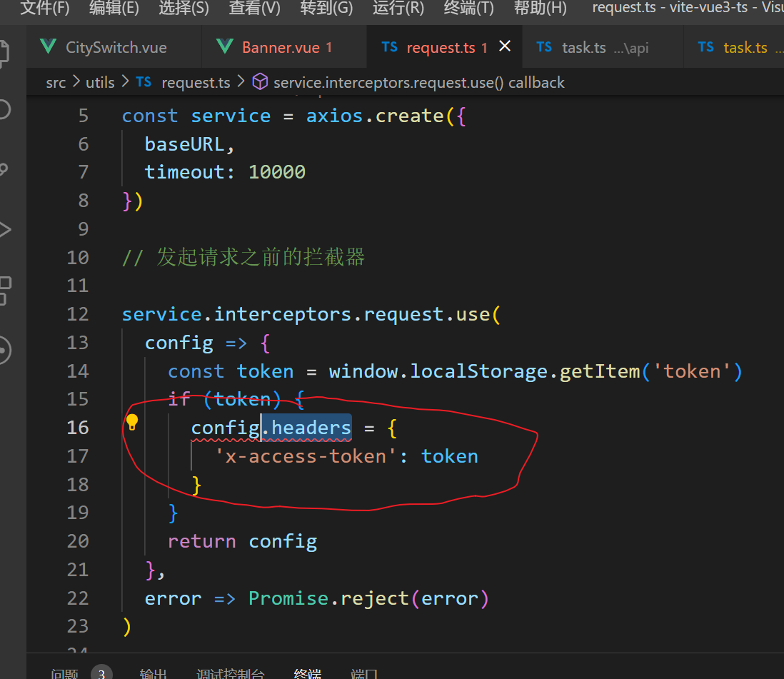784x679 pixels.
Task: Open the 转到(G) menu
Action: [326, 8]
